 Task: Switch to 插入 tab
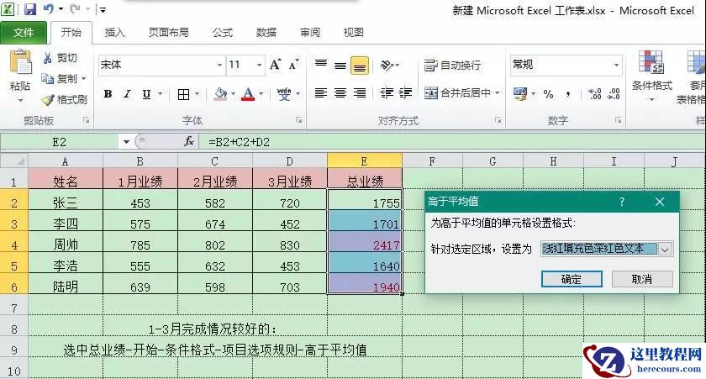click(114, 33)
